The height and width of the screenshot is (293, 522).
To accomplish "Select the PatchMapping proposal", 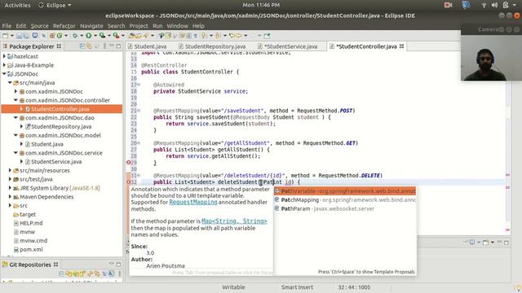I will coord(345,200).
